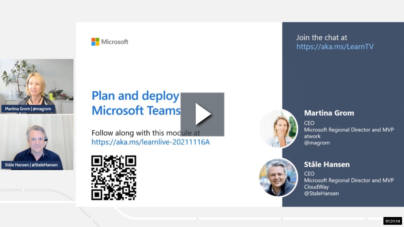Click Martina Grom's round profile photo

(x=279, y=128)
